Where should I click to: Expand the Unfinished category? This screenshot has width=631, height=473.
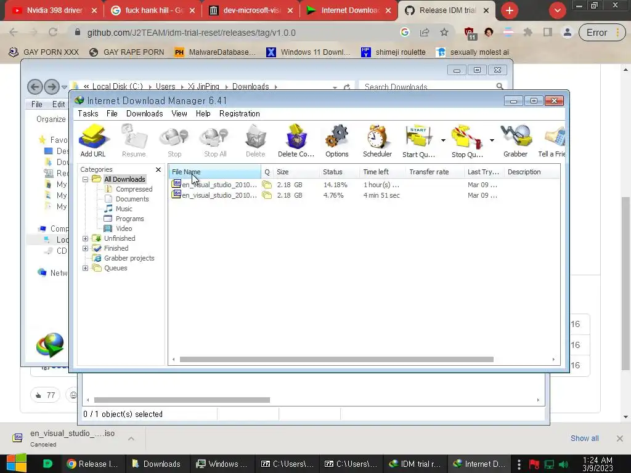[x=85, y=238]
